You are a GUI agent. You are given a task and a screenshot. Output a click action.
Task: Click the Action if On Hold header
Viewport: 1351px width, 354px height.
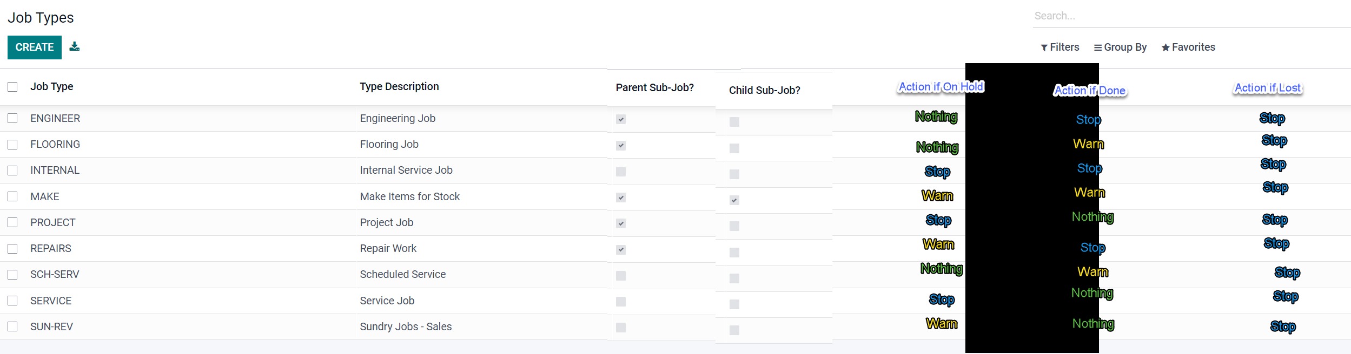[941, 87]
